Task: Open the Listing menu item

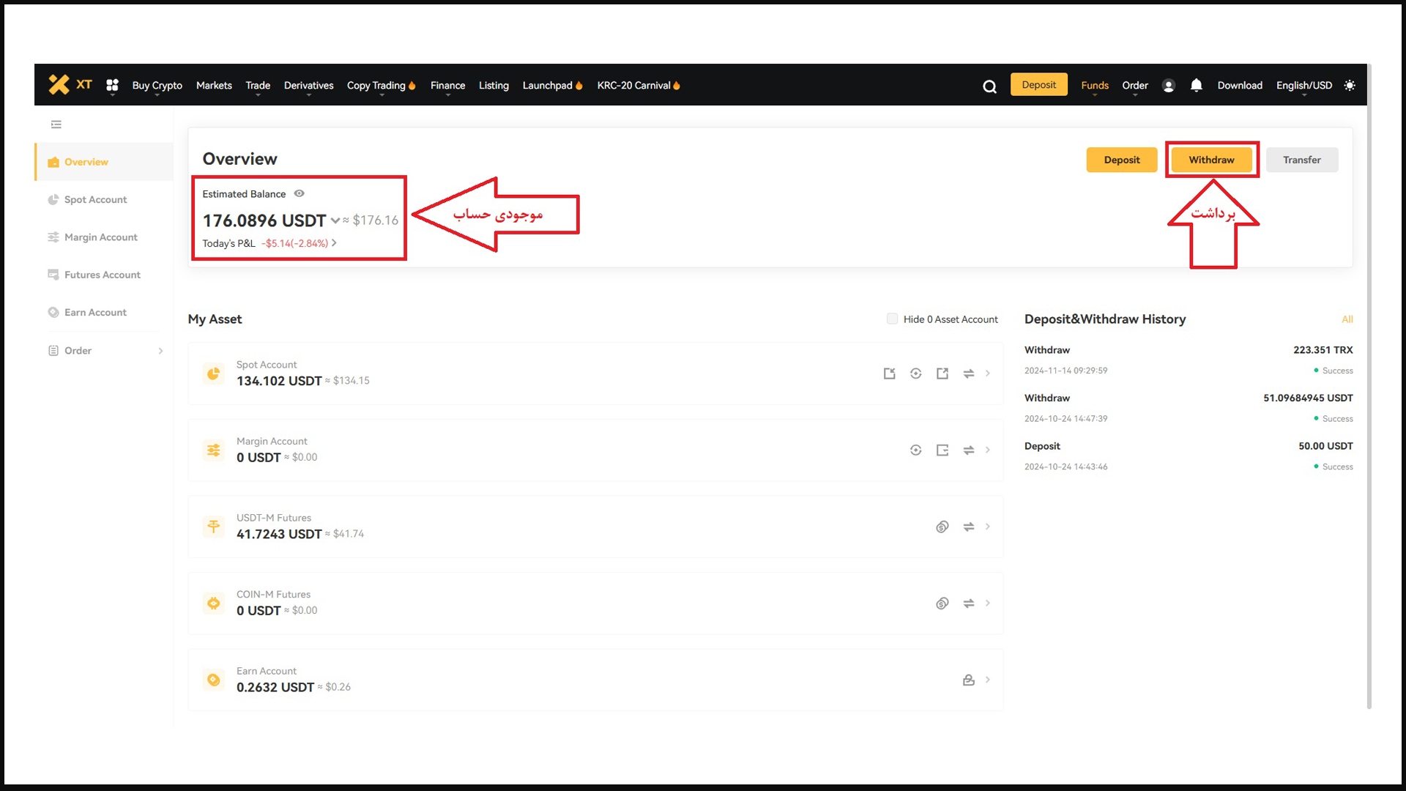Action: coord(494,86)
